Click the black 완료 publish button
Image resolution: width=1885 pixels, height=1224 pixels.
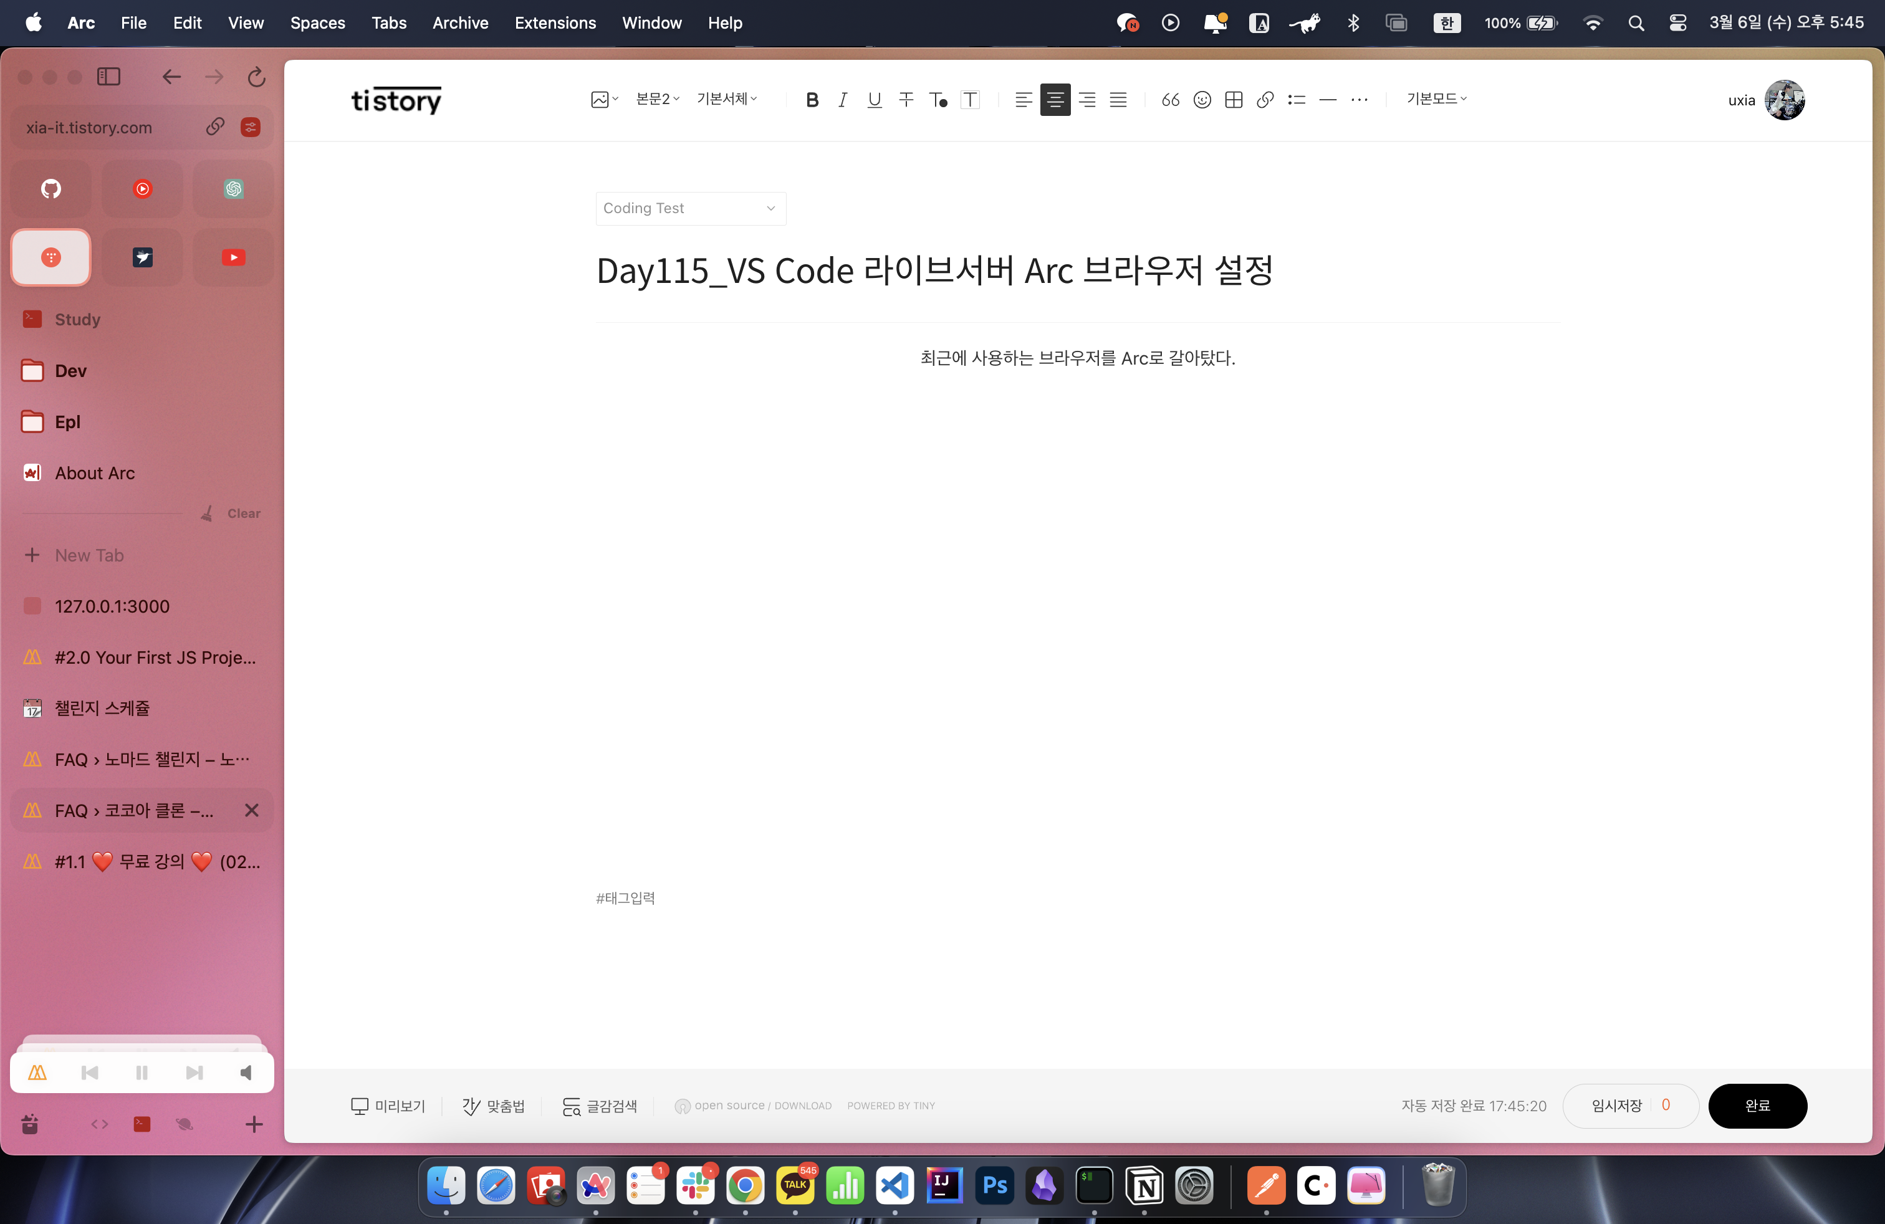coord(1757,1105)
